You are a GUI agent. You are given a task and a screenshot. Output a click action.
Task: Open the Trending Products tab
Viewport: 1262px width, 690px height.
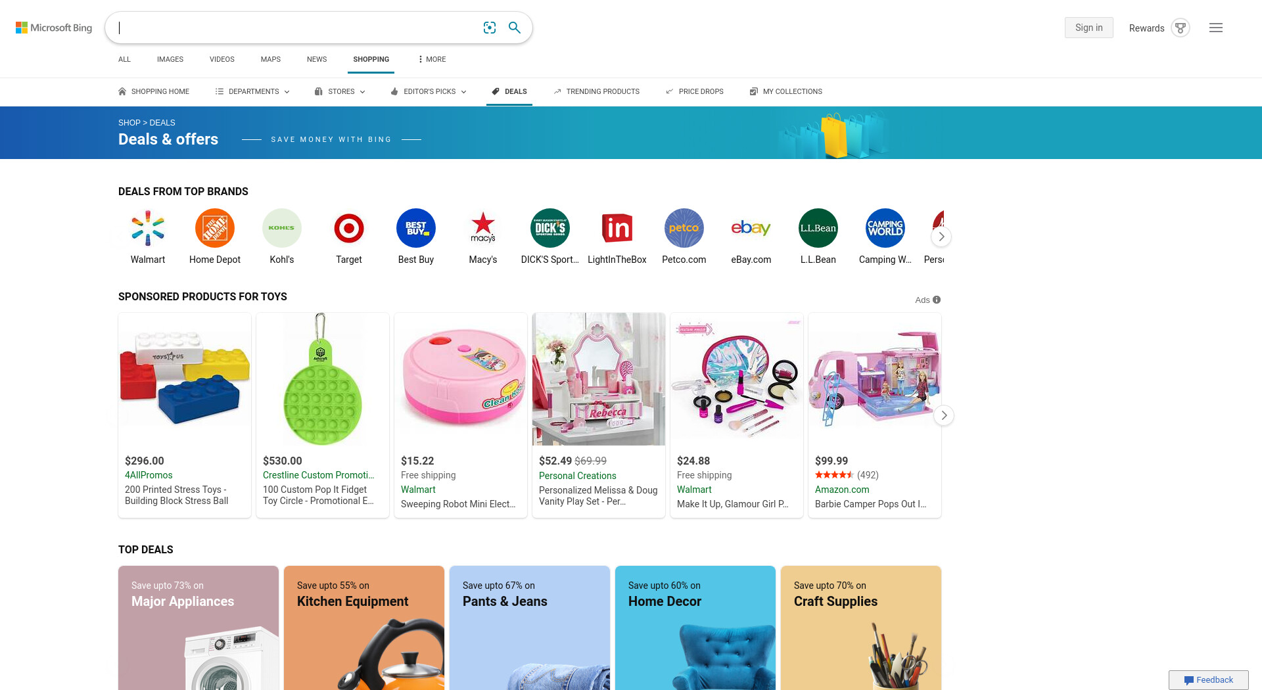tap(596, 91)
